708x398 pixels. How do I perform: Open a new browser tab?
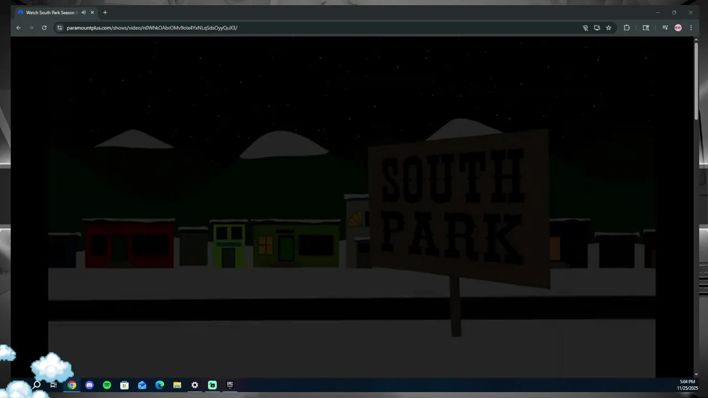point(105,12)
